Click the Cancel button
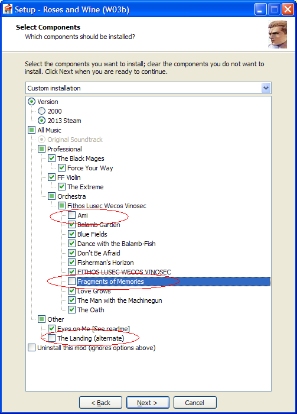This screenshot has width=297, height=414. (x=195, y=403)
